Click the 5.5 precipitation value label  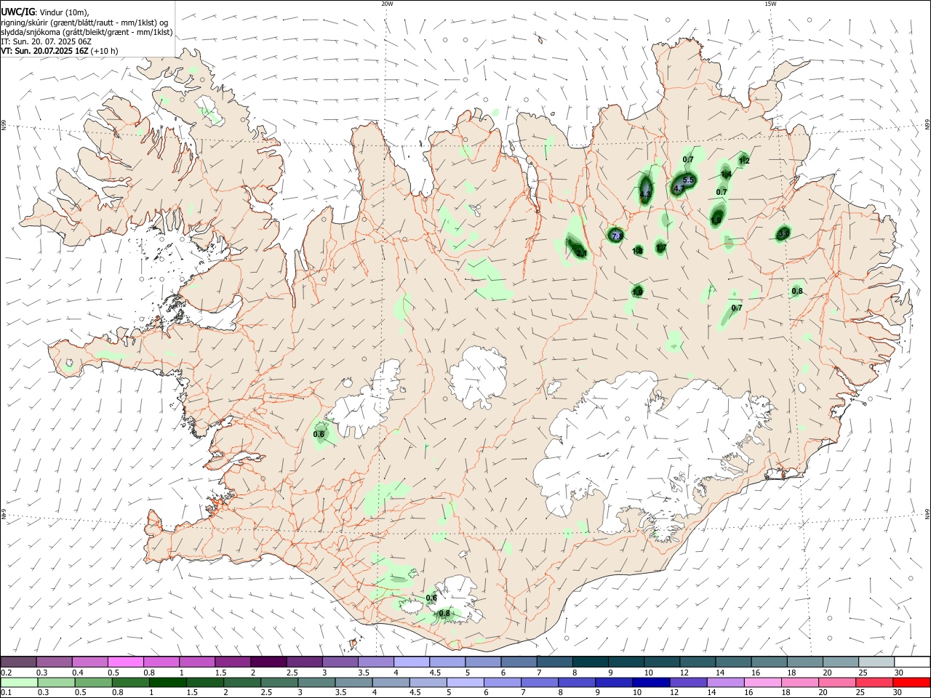coord(689,180)
